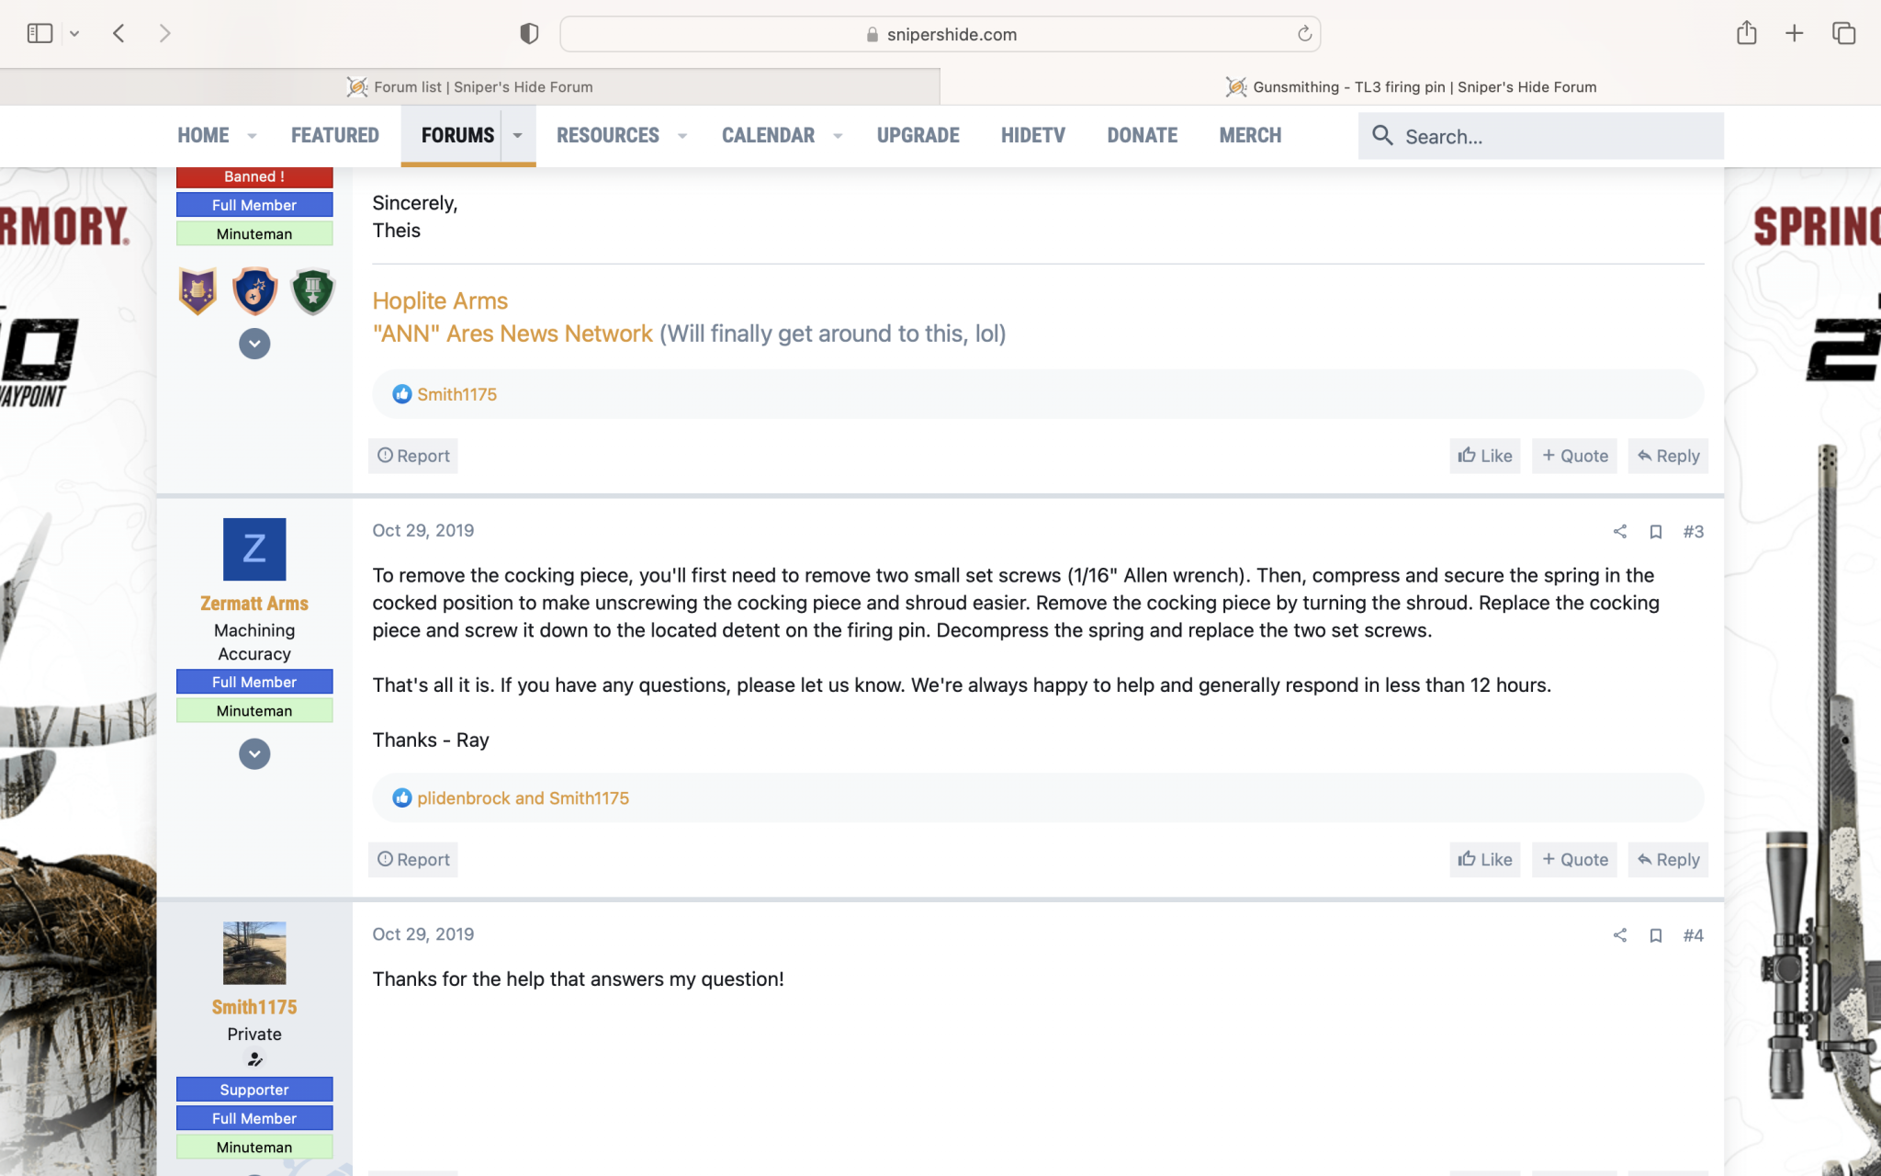This screenshot has height=1176, width=1881.
Task: Bookmark post #4 with the bookmark icon
Action: (x=1656, y=935)
